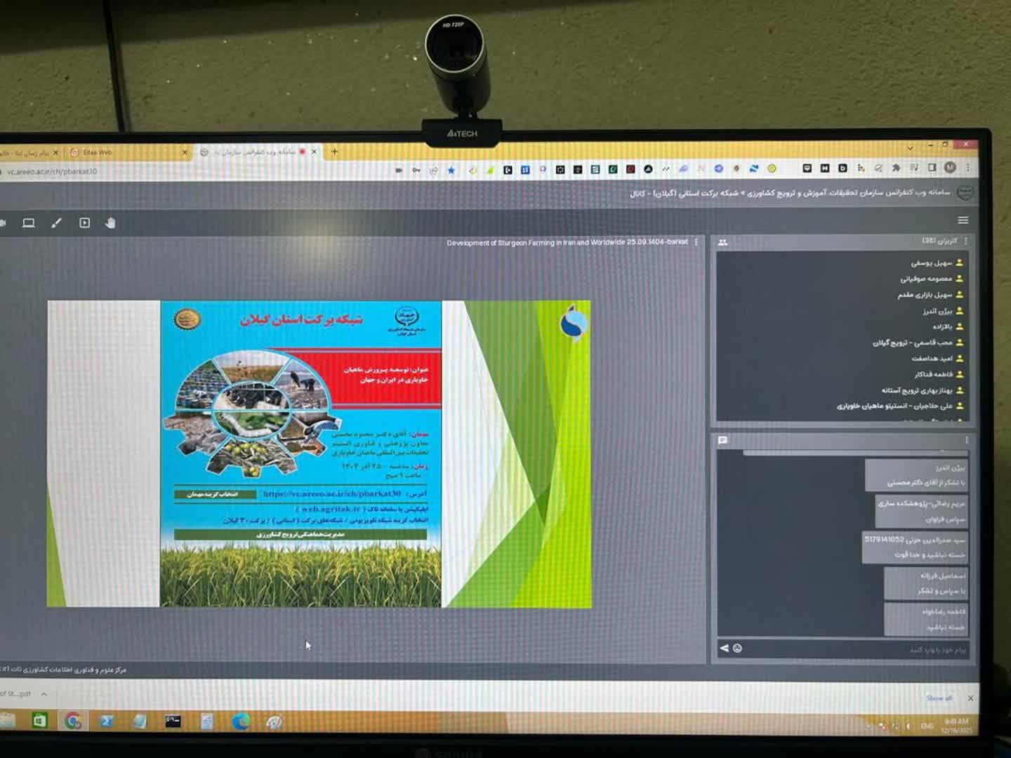Click the raise hand icon
This screenshot has width=1011, height=758.
[110, 223]
